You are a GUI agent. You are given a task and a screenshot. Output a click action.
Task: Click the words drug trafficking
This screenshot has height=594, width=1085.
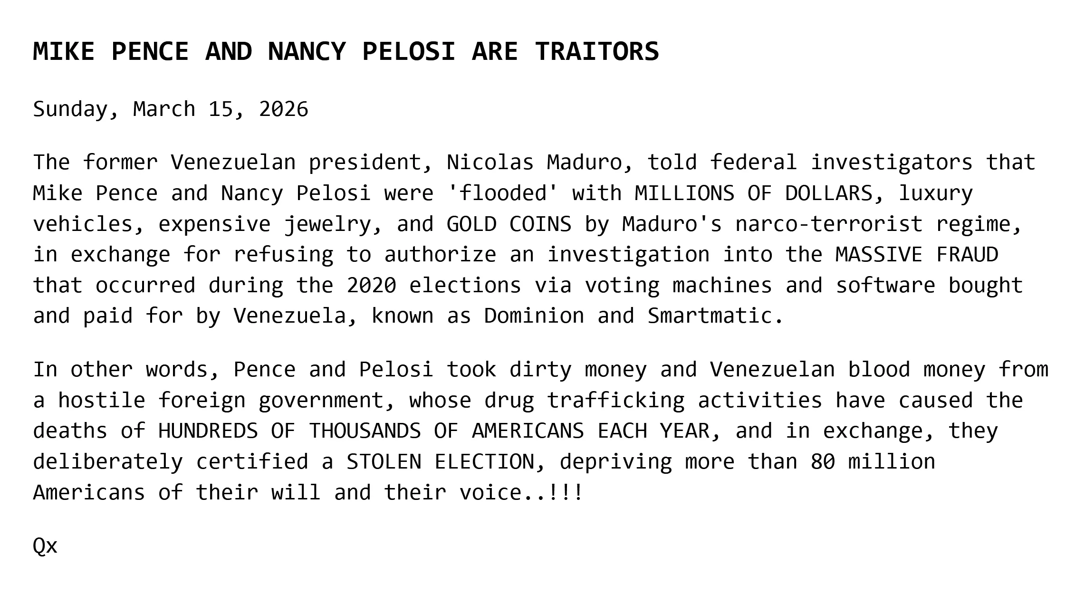tap(584, 400)
